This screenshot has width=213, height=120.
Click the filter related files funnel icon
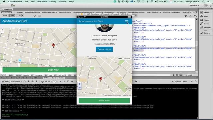[196, 12]
